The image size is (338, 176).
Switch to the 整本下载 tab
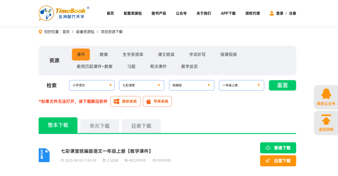point(58,125)
